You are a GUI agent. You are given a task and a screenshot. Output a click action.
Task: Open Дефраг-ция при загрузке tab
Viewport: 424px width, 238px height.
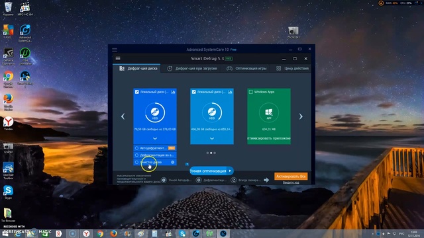[x=192, y=69]
